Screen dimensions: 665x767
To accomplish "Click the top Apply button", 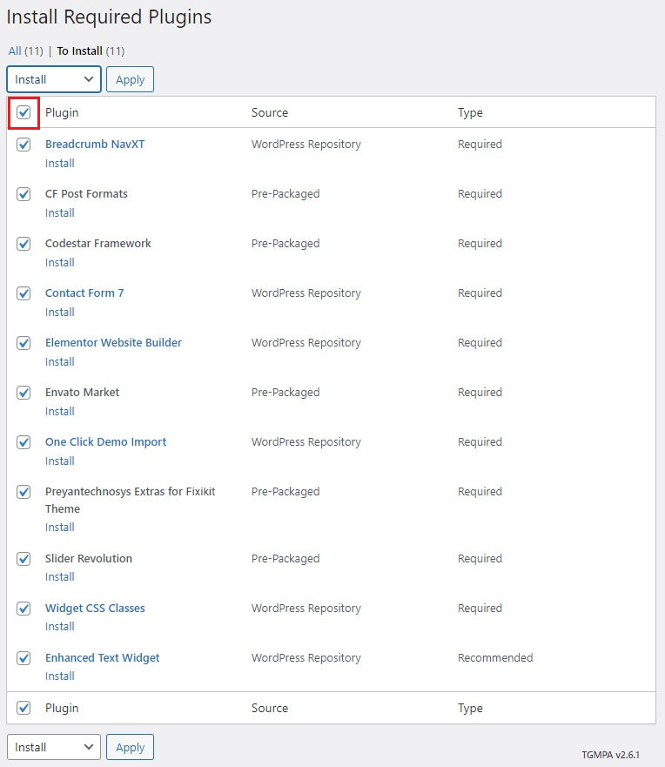I will click(x=130, y=79).
